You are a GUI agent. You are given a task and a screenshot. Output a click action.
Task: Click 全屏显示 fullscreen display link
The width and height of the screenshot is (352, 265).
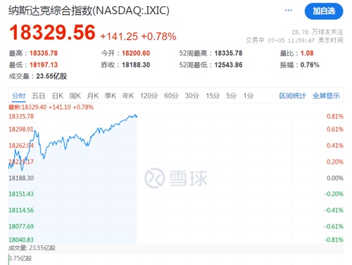[x=326, y=96]
